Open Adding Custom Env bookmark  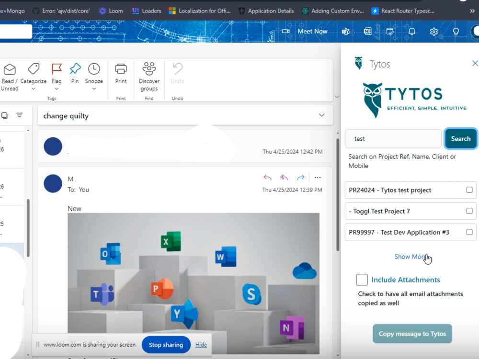coord(333,11)
